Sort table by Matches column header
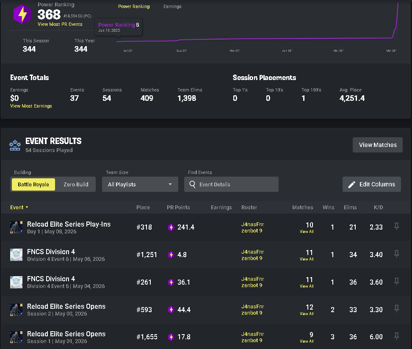The image size is (412, 349). [302, 208]
